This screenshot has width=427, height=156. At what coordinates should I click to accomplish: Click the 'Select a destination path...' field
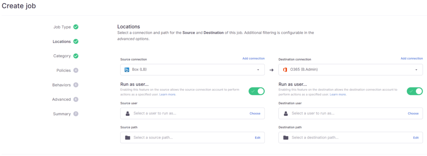click(351, 138)
